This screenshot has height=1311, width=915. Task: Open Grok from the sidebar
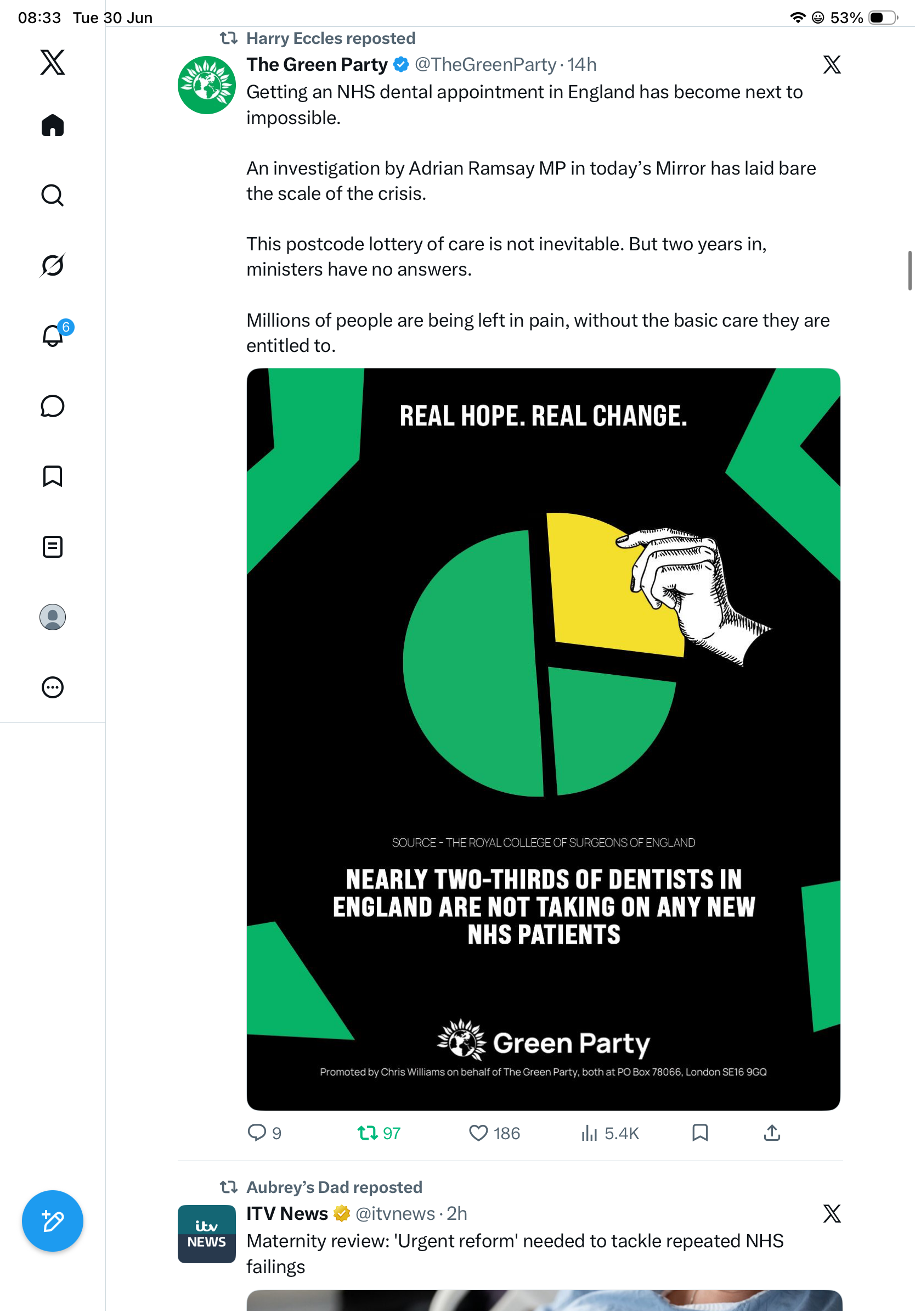coord(53,266)
